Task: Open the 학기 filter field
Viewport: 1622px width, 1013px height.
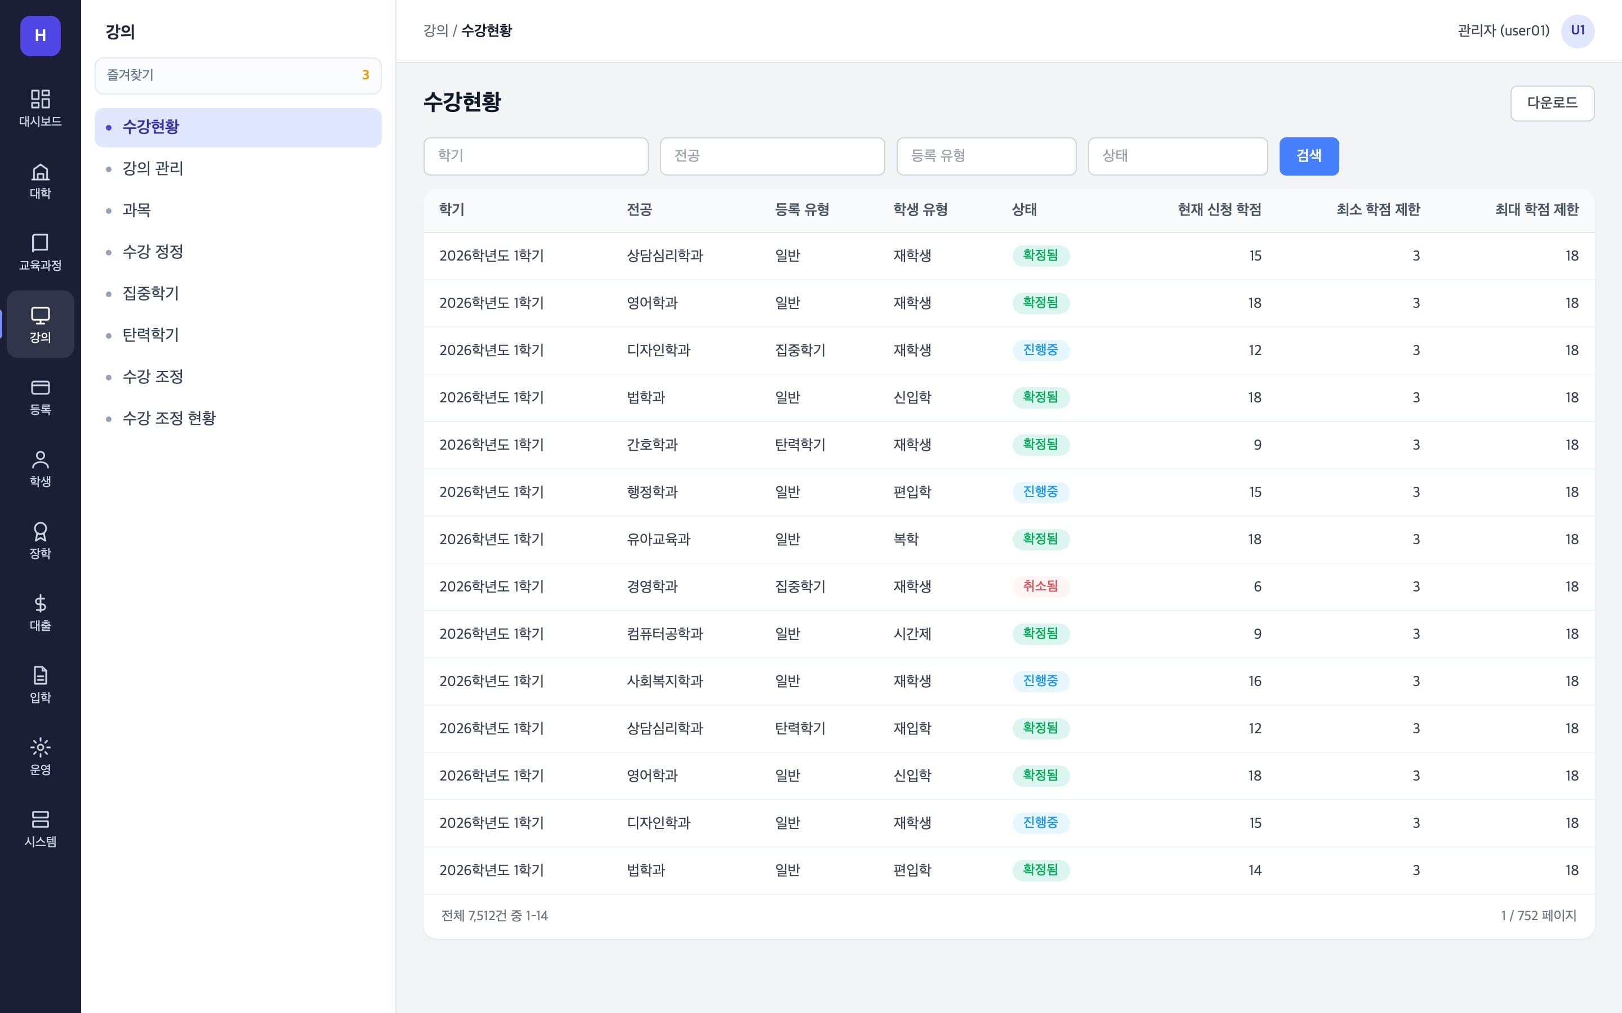Action: [x=536, y=156]
